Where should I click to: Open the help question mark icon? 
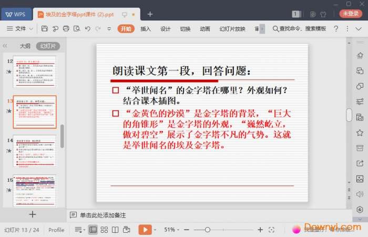tap(336, 28)
